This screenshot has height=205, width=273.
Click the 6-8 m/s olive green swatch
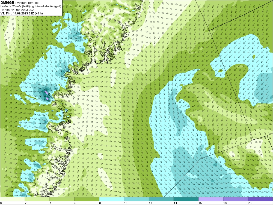coord(87,199)
